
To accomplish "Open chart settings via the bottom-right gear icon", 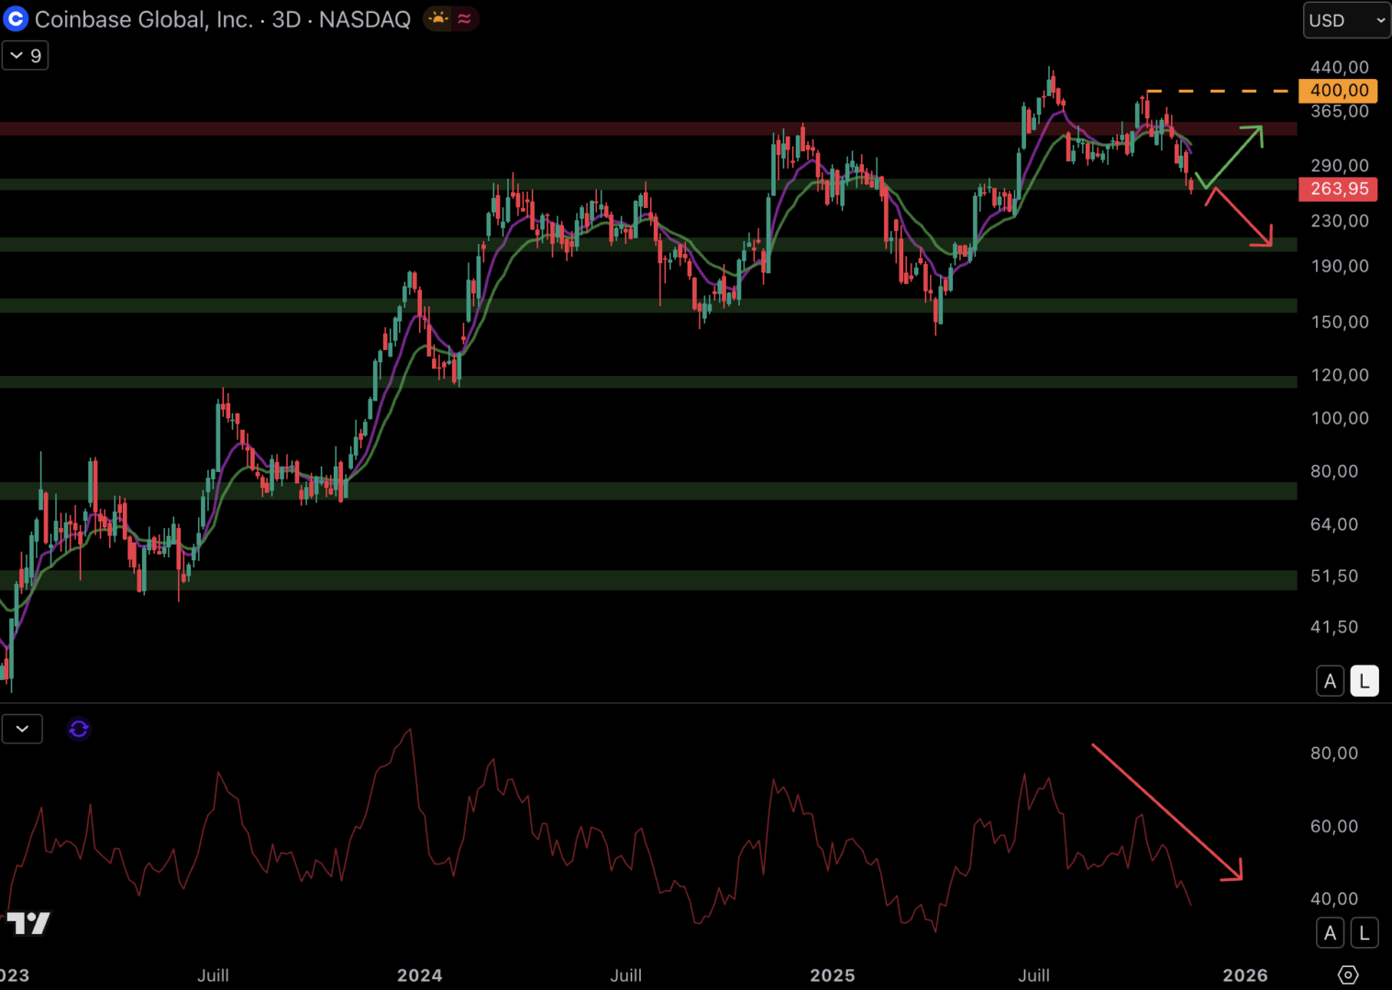I will [x=1347, y=974].
